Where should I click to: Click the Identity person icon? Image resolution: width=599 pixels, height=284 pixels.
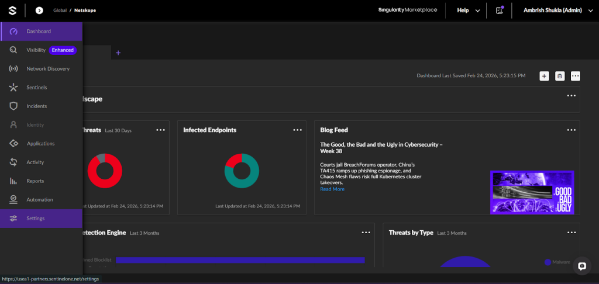coord(13,125)
